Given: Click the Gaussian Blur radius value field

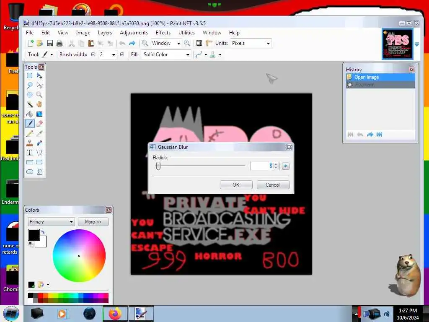Looking at the screenshot, I should tap(262, 166).
